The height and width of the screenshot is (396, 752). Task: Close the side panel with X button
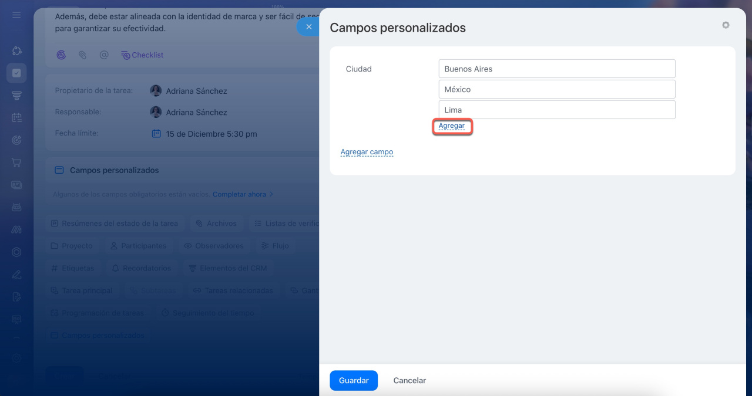point(308,27)
